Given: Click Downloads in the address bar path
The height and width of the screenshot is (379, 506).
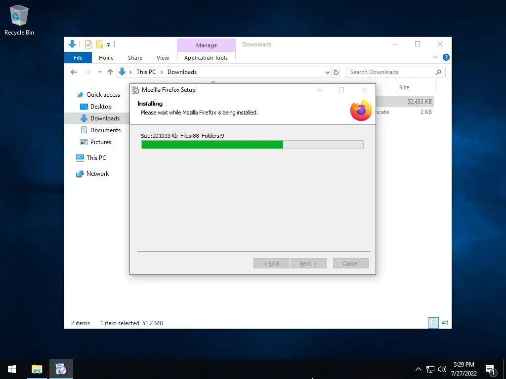Looking at the screenshot, I should (x=182, y=72).
